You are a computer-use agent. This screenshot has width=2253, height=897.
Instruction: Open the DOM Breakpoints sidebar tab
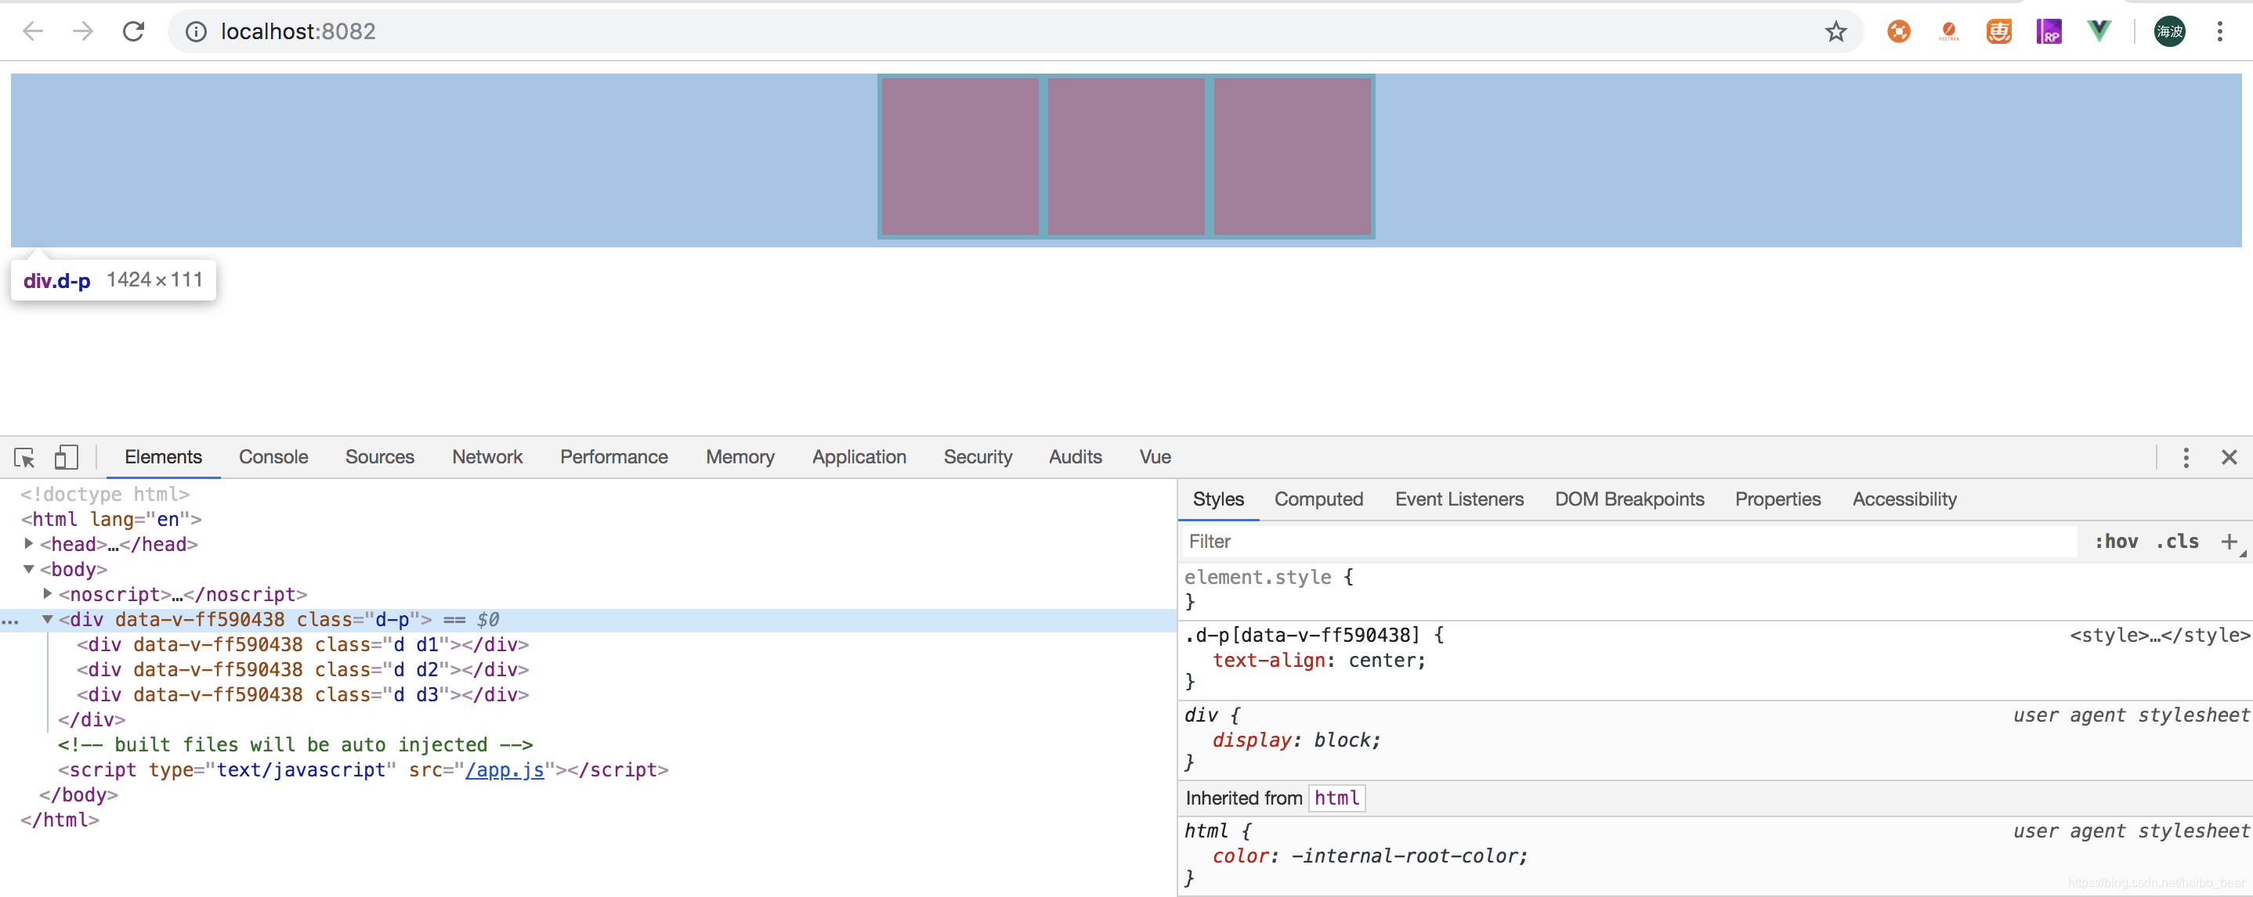[x=1629, y=499]
